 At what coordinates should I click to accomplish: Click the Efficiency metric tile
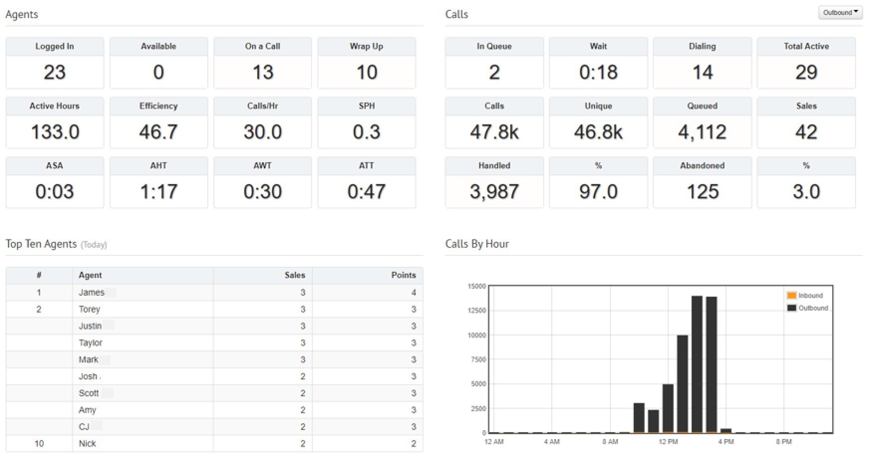[x=158, y=123]
